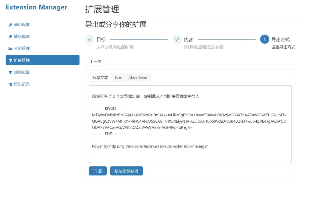Go back with the 上一步 button
The width and height of the screenshot is (309, 207).
pos(96,61)
